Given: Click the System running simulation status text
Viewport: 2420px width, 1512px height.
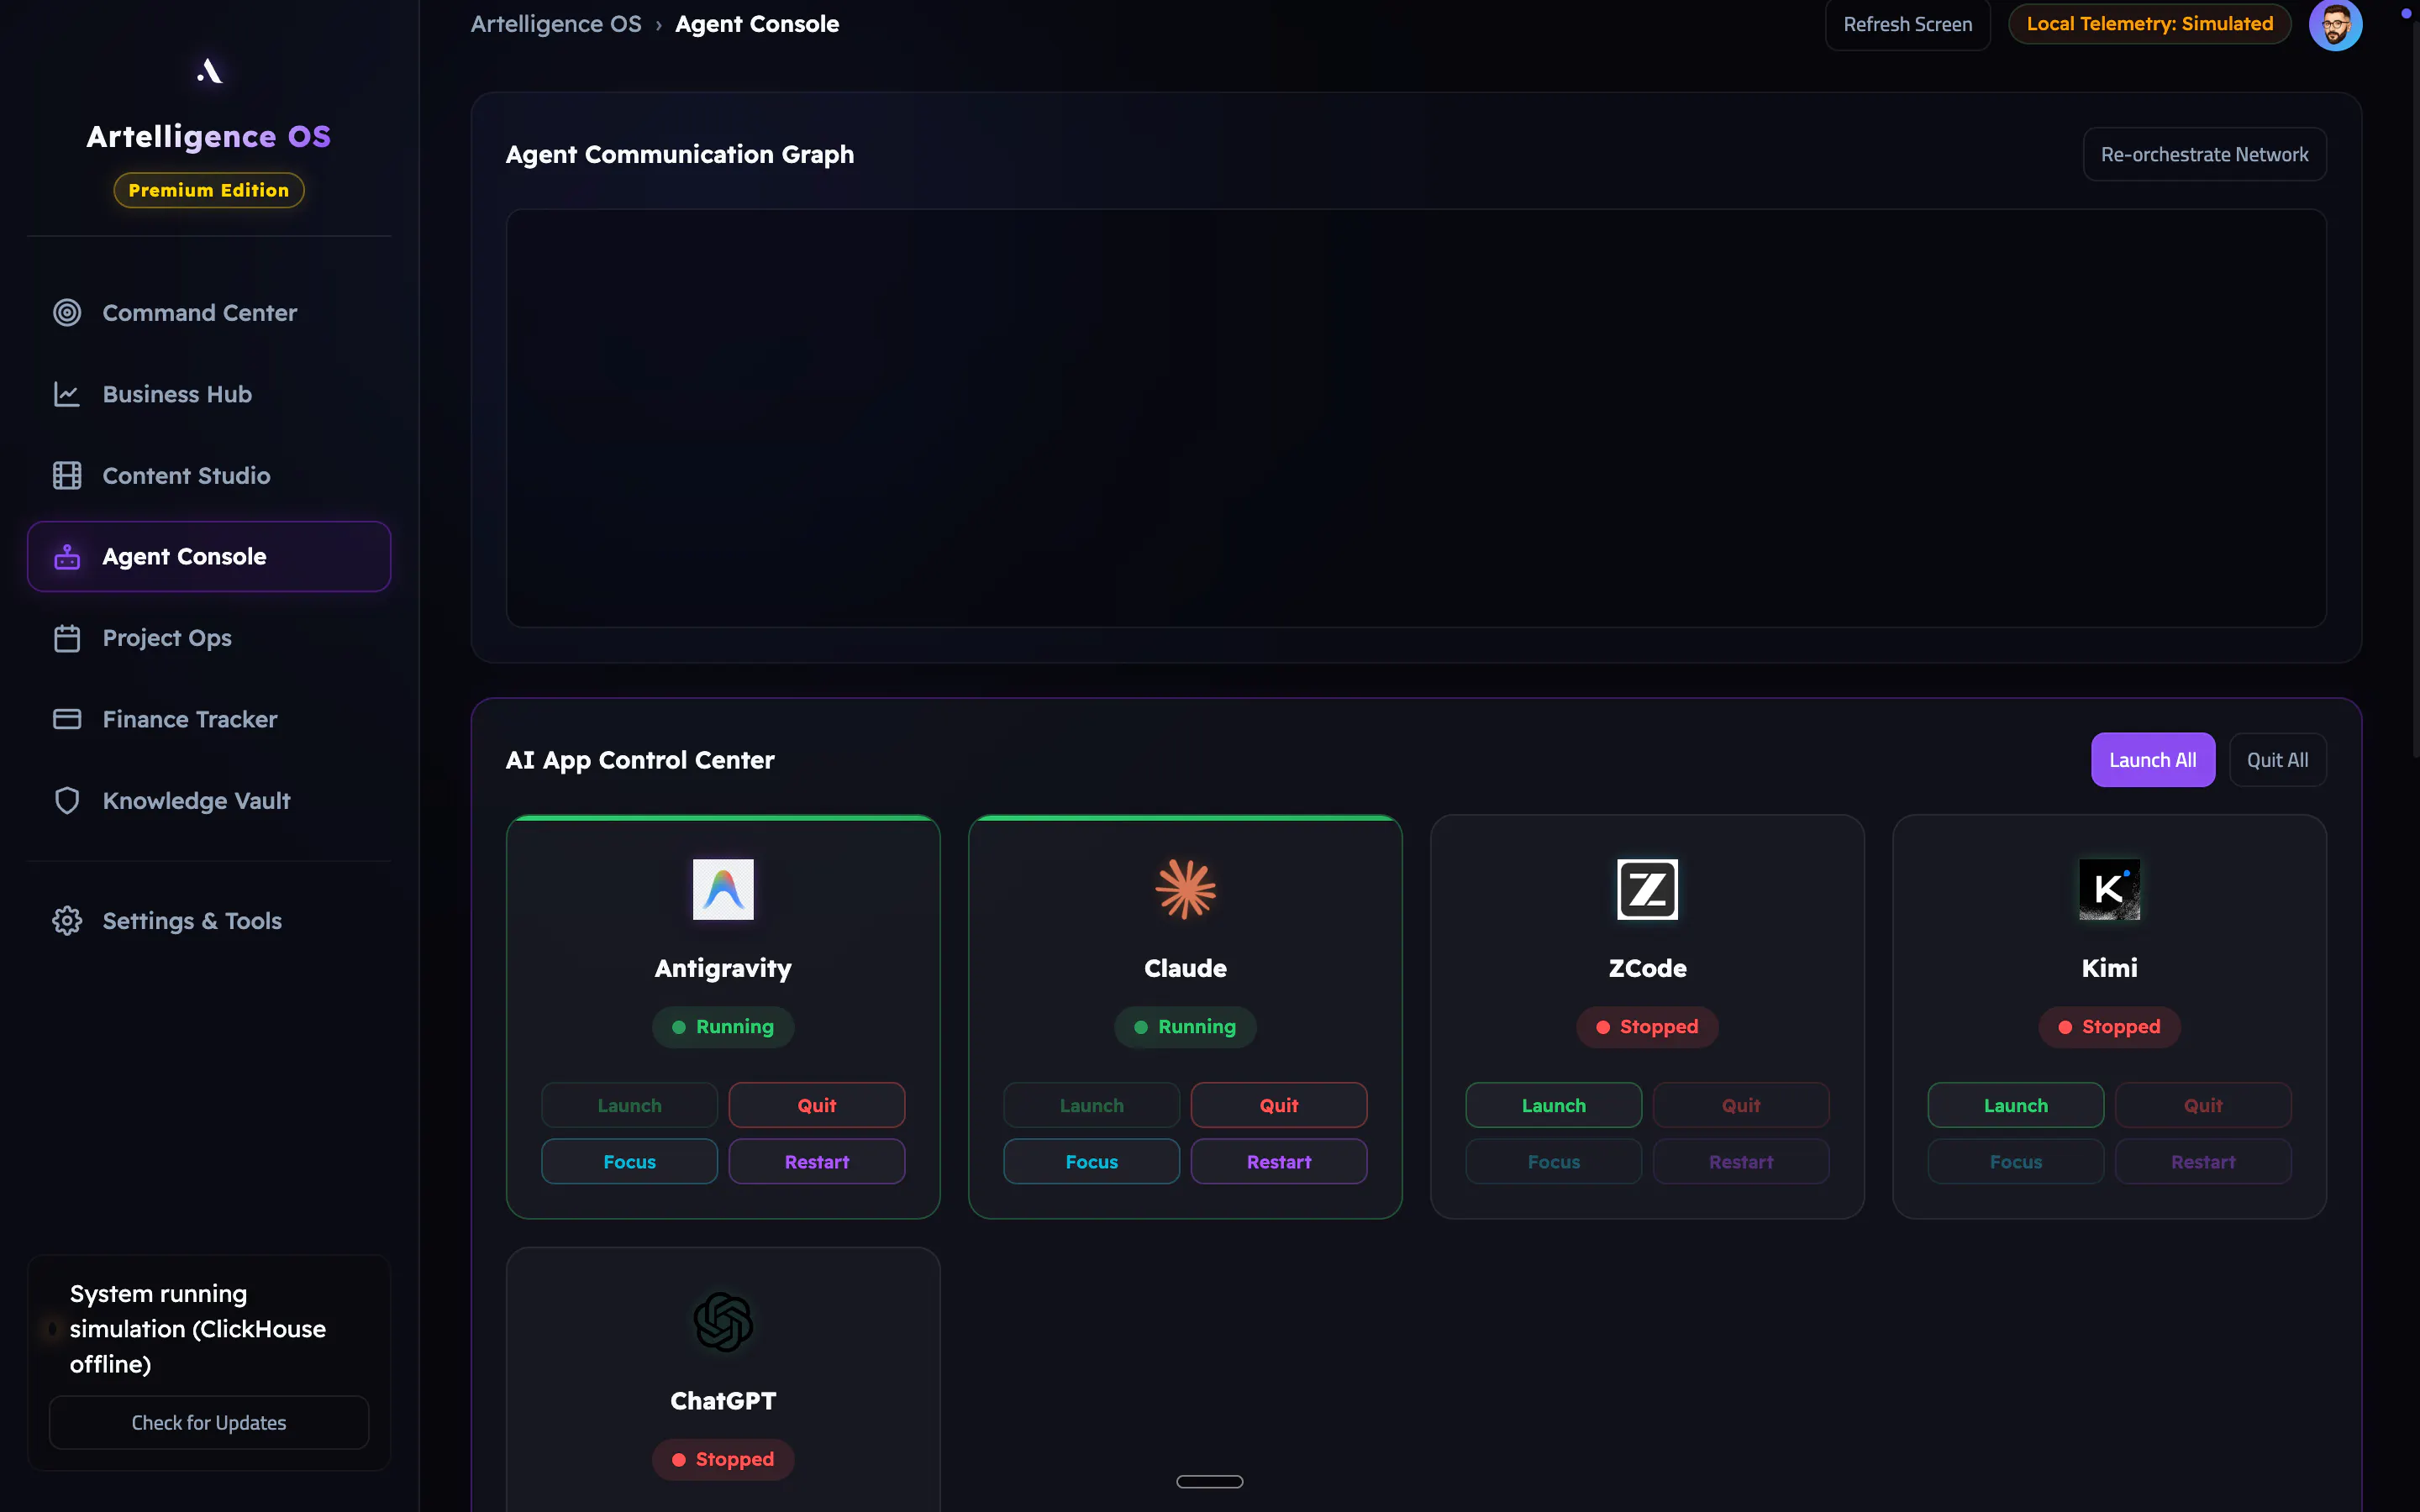Looking at the screenshot, I should click(x=198, y=1329).
